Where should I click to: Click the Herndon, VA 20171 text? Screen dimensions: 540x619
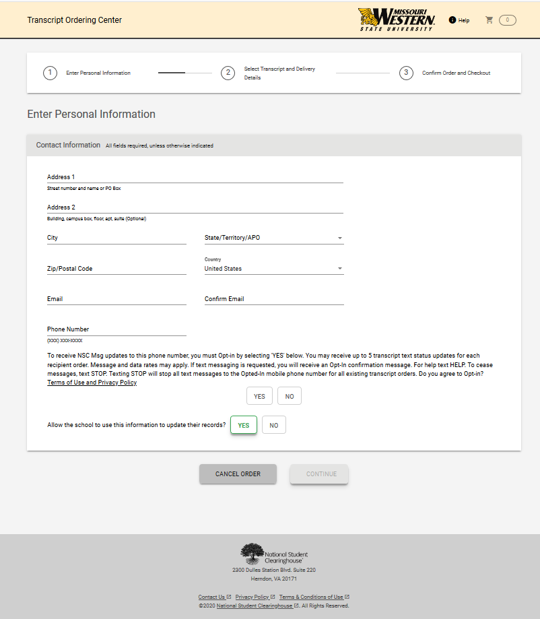274,579
